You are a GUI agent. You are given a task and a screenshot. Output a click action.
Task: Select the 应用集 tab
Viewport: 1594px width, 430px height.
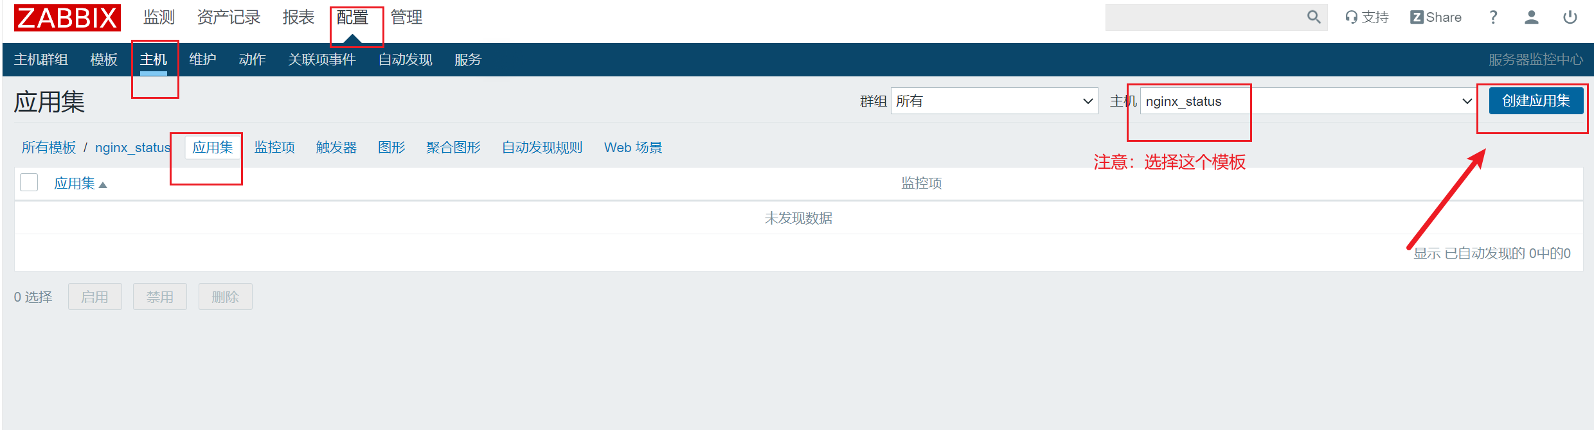click(x=213, y=148)
